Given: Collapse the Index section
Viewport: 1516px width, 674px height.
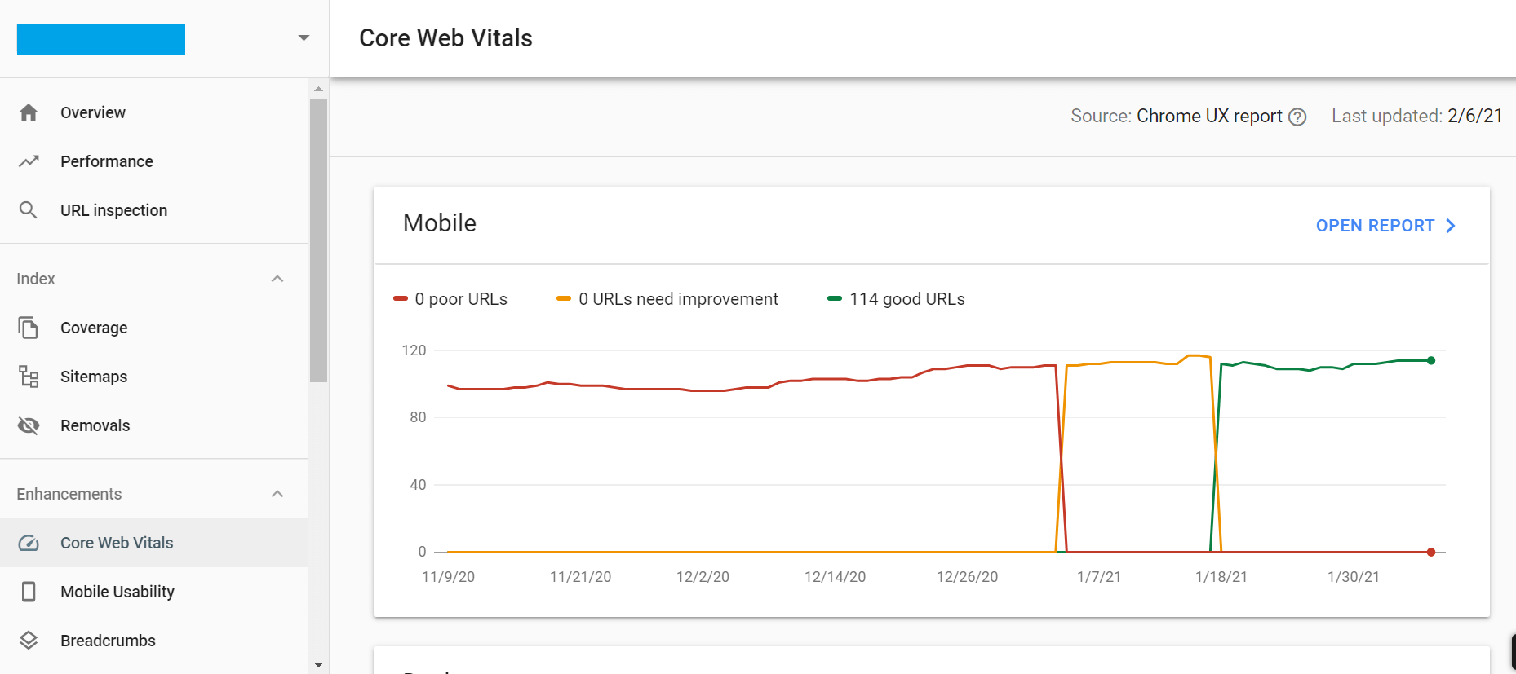Looking at the screenshot, I should (277, 279).
